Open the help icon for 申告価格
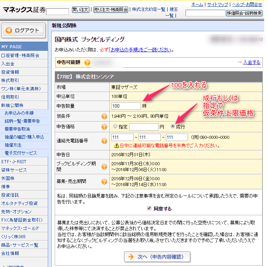The height and width of the screenshot is (267, 268). click(x=104, y=127)
